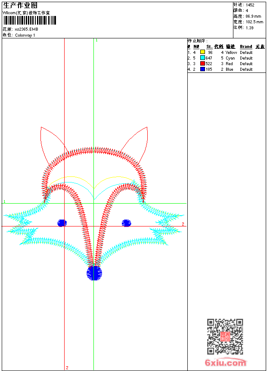
Task: Select the blue nose of the fox
Action: [94, 273]
